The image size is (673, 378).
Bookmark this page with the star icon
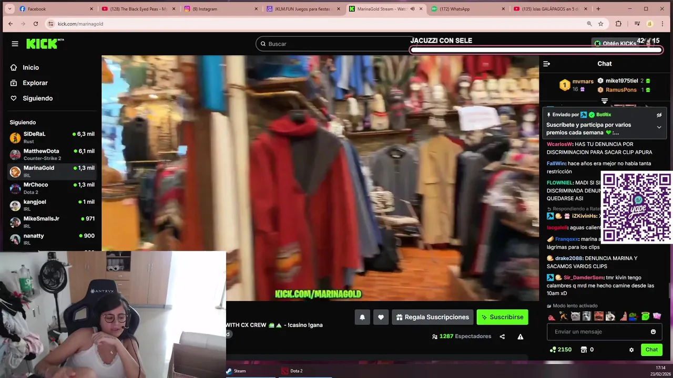point(600,24)
